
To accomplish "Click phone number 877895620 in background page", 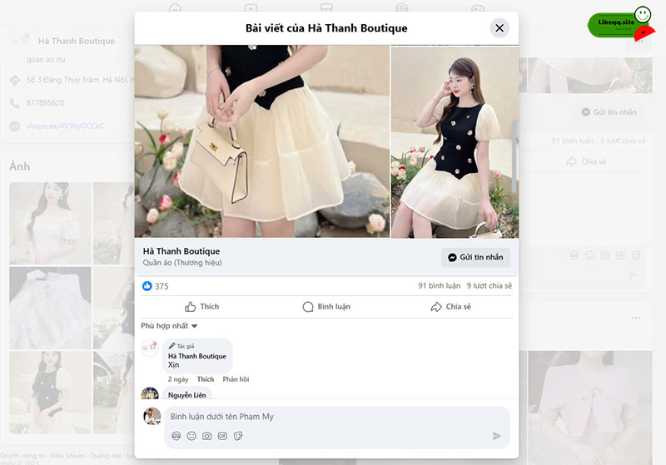I will click(x=45, y=102).
